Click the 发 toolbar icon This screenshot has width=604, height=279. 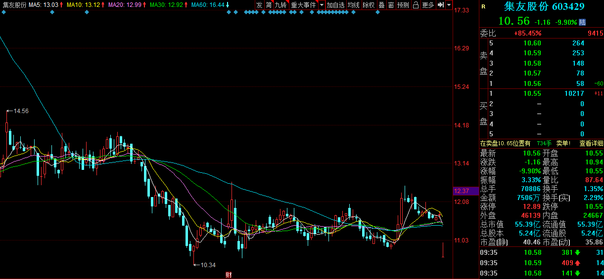pyautogui.click(x=259, y=5)
